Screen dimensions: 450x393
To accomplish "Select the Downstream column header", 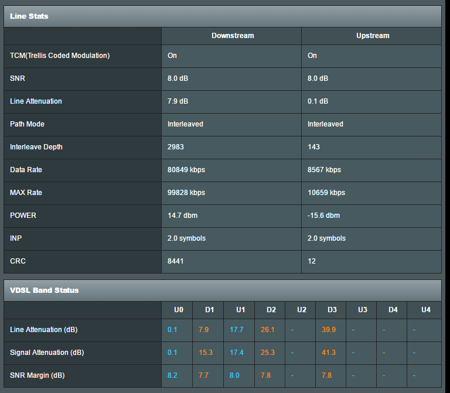I will click(x=232, y=36).
